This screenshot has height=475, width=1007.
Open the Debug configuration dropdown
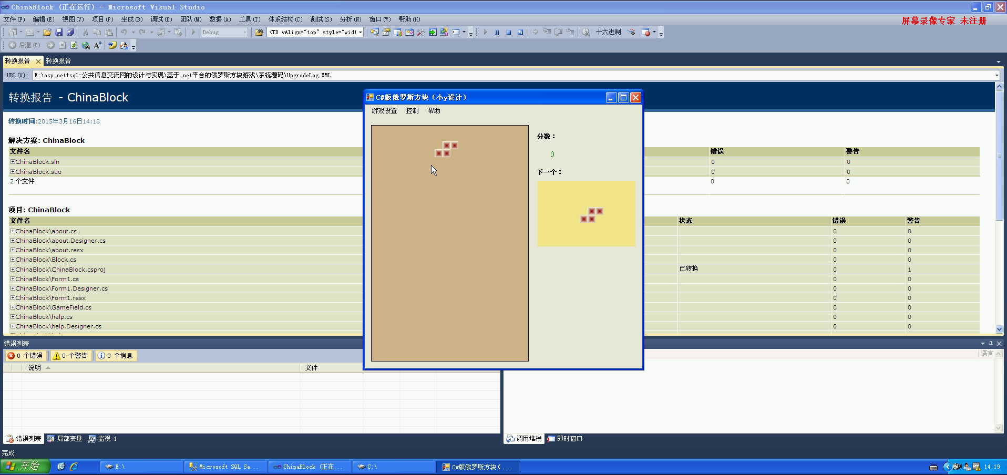point(245,32)
